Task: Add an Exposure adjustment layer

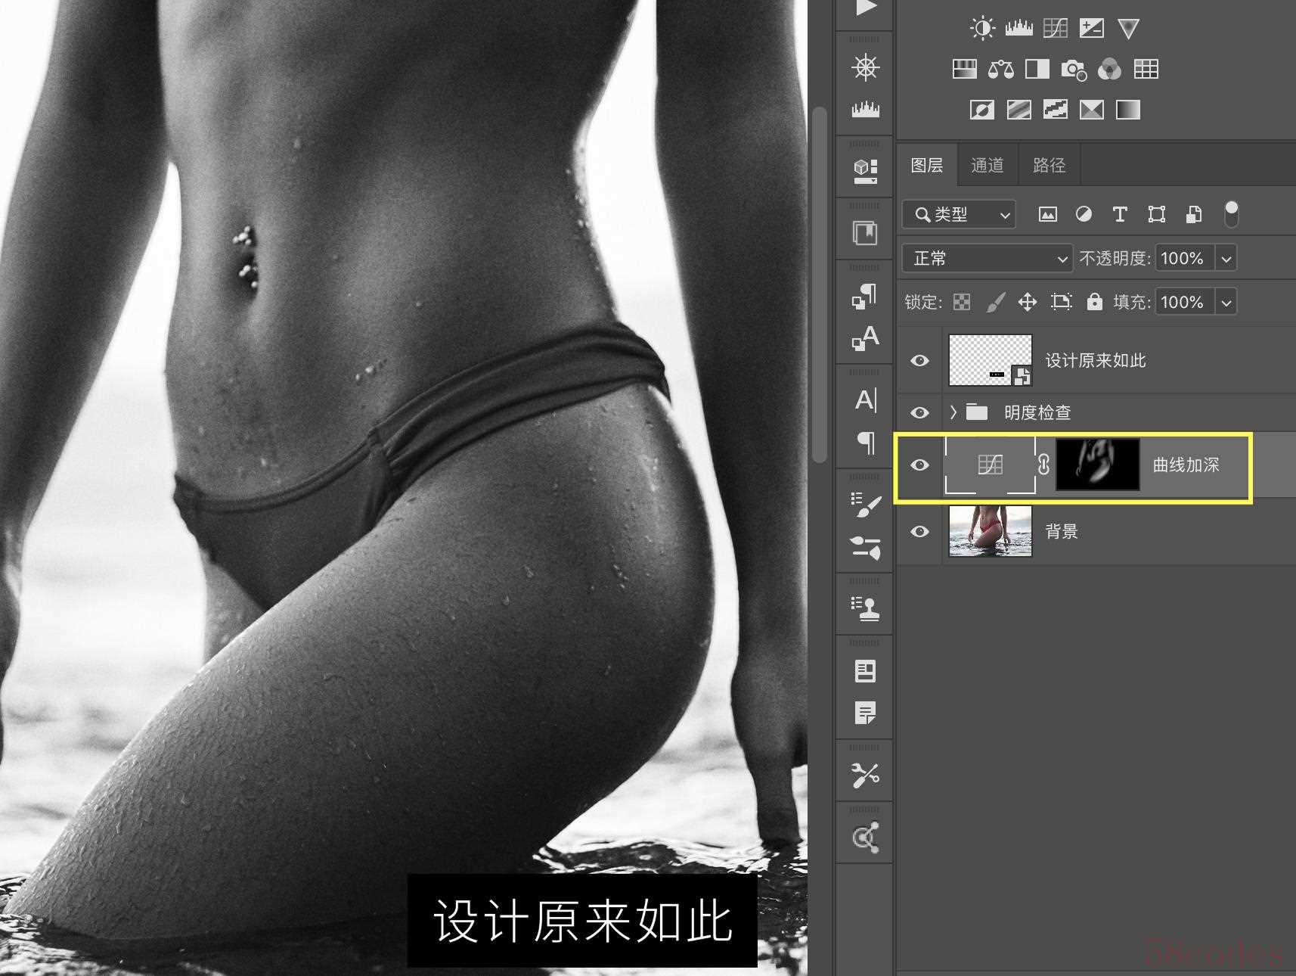Action: point(1091,29)
